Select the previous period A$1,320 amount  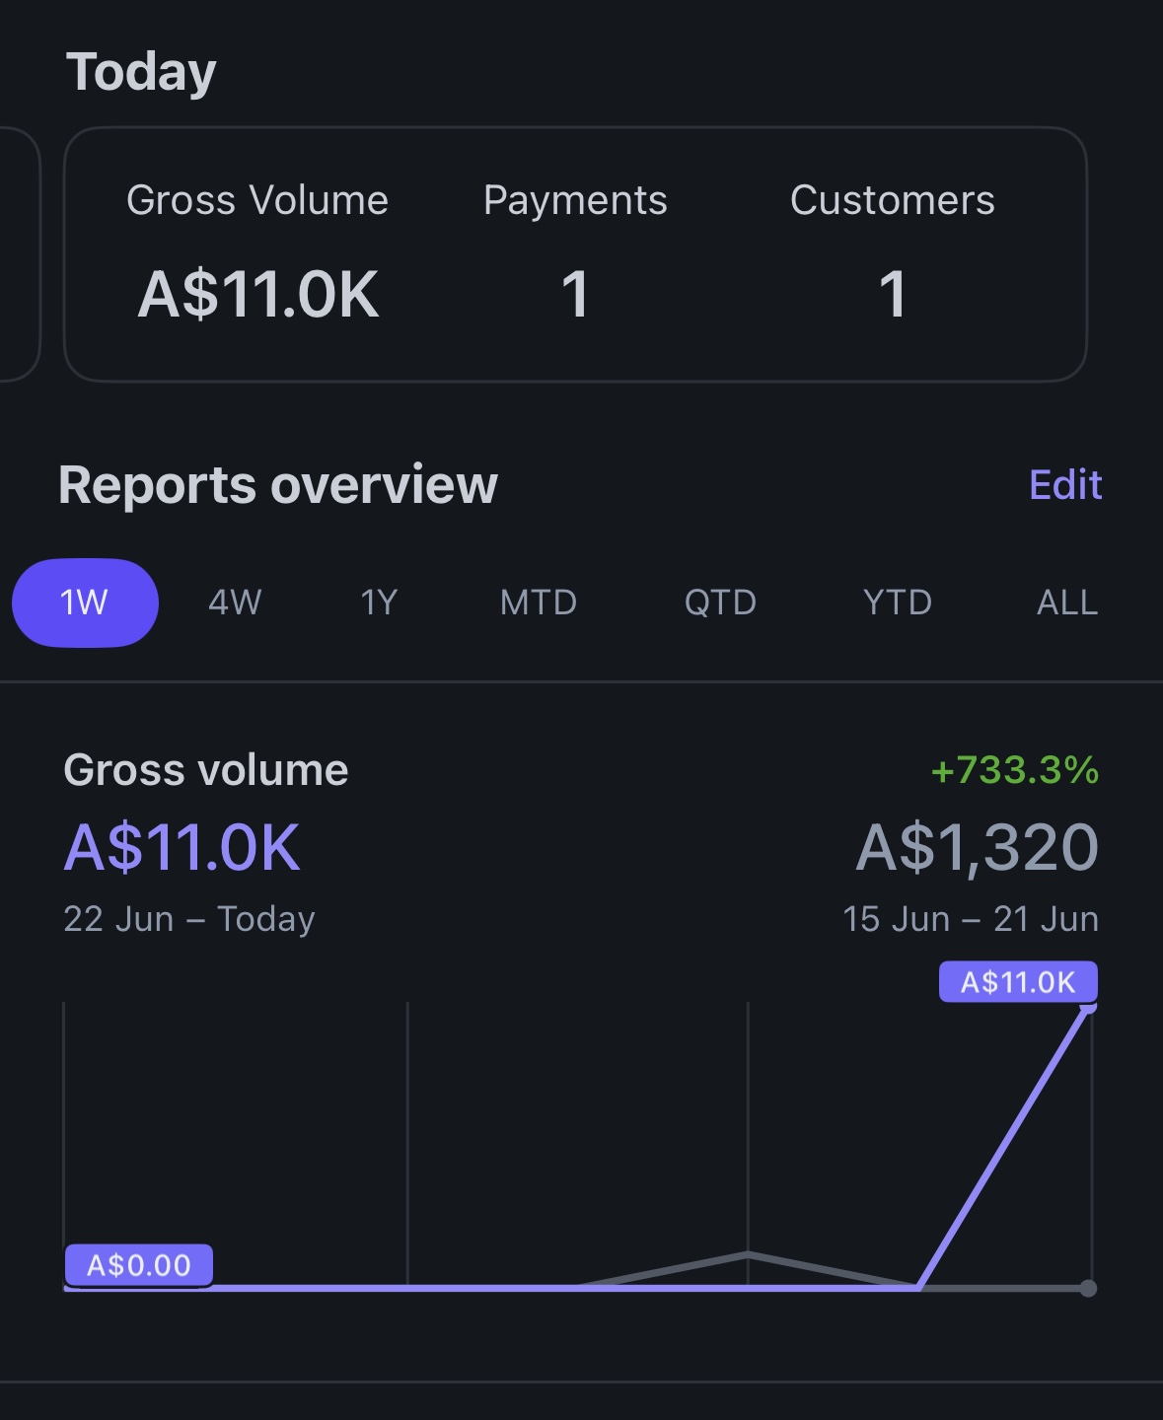pyautogui.click(x=977, y=847)
